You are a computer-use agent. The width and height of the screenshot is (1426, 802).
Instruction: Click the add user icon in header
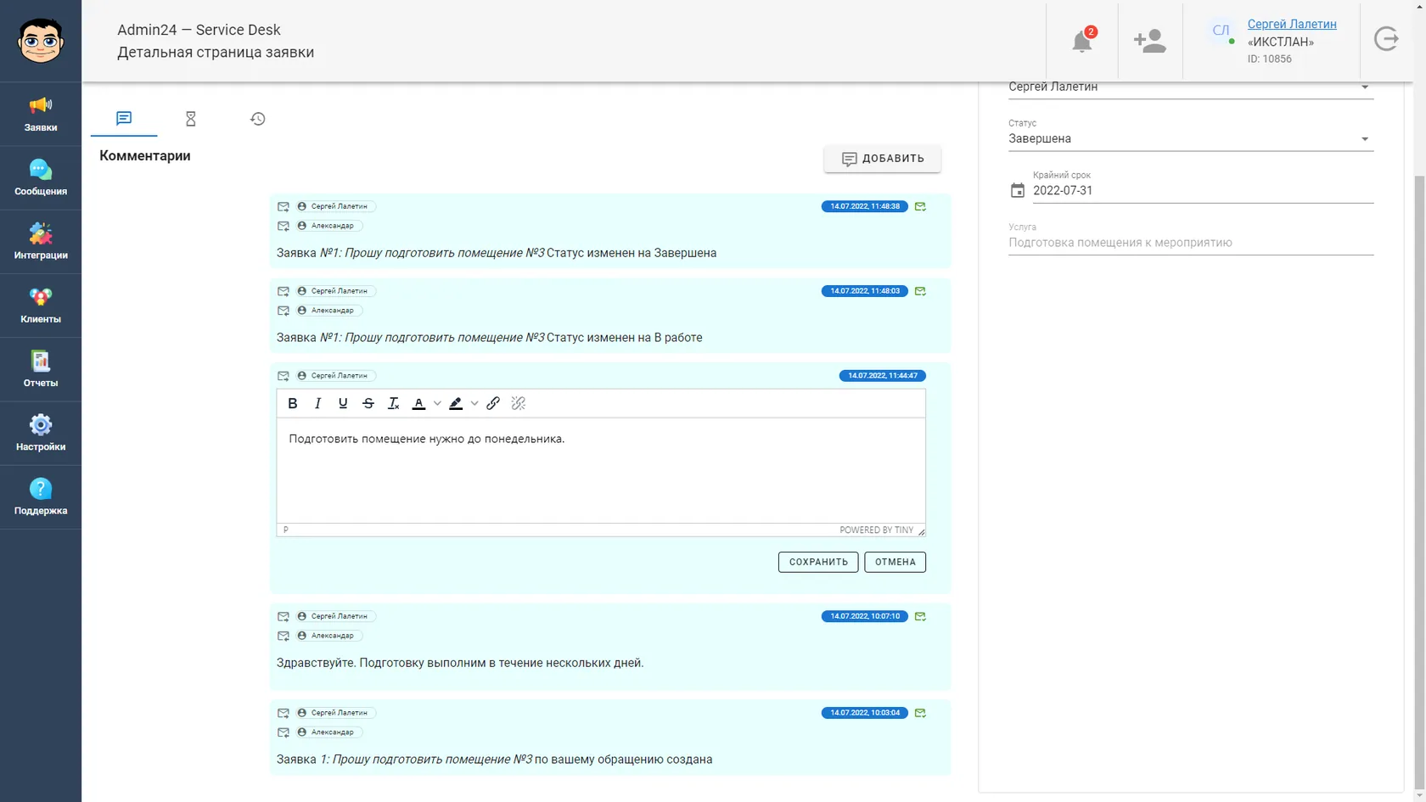click(1150, 41)
